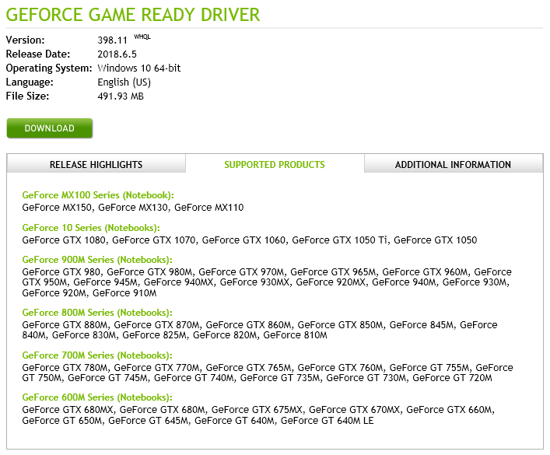Click the GeForce Game Ready Driver title
Viewport: 550px width, 455px height.
(x=133, y=15)
